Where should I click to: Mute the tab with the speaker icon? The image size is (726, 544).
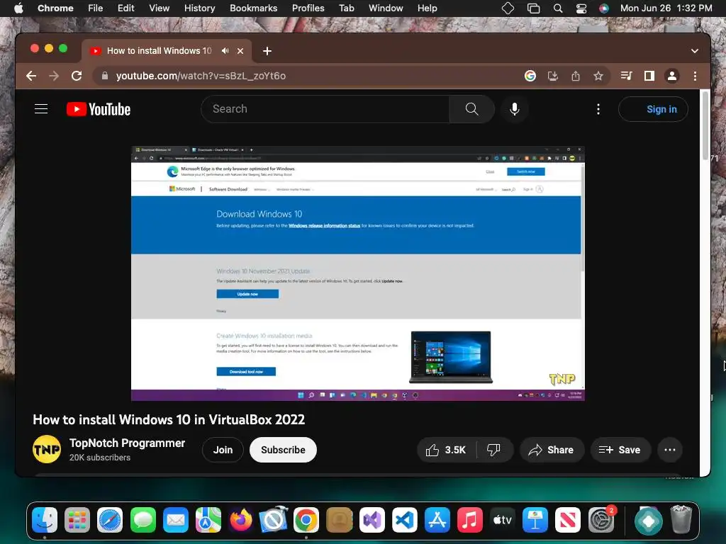225,51
